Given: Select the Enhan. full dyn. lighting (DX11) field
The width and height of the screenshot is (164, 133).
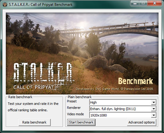Looking at the screenshot, I should pos(123,109).
